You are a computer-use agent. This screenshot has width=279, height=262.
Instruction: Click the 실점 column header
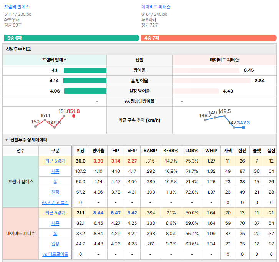[x=271, y=151]
